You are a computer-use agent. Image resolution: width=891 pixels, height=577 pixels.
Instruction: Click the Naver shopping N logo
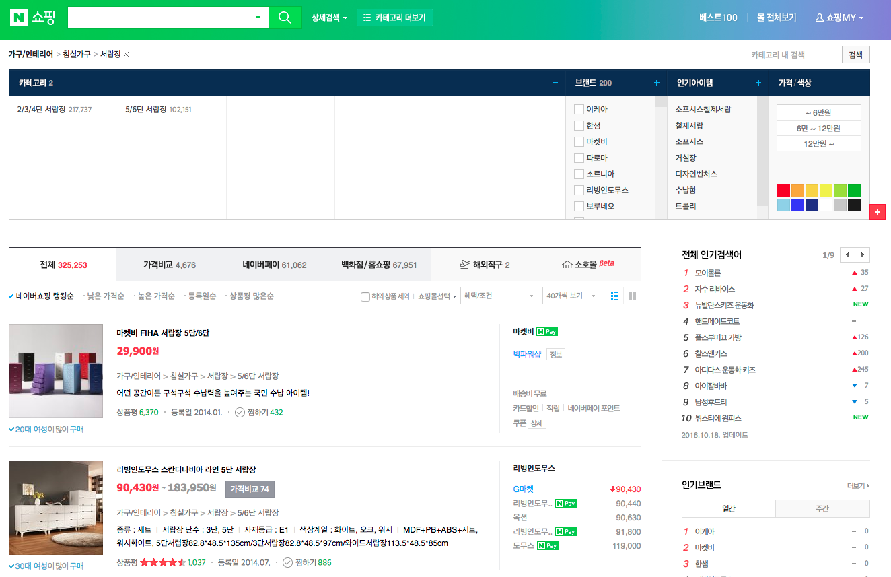19,18
